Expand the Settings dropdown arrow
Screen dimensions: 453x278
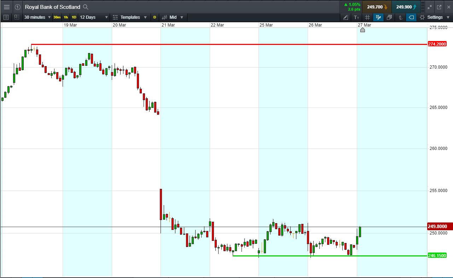448,17
